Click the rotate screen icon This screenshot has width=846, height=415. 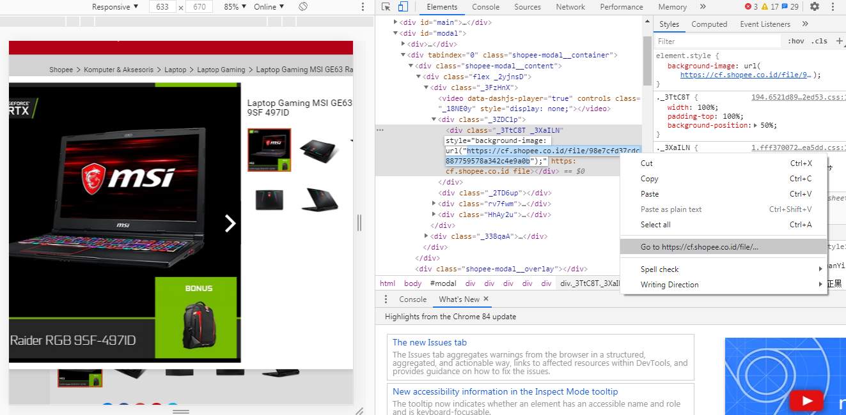(303, 6)
